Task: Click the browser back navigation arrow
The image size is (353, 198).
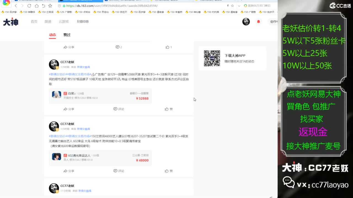Action: 16,5
